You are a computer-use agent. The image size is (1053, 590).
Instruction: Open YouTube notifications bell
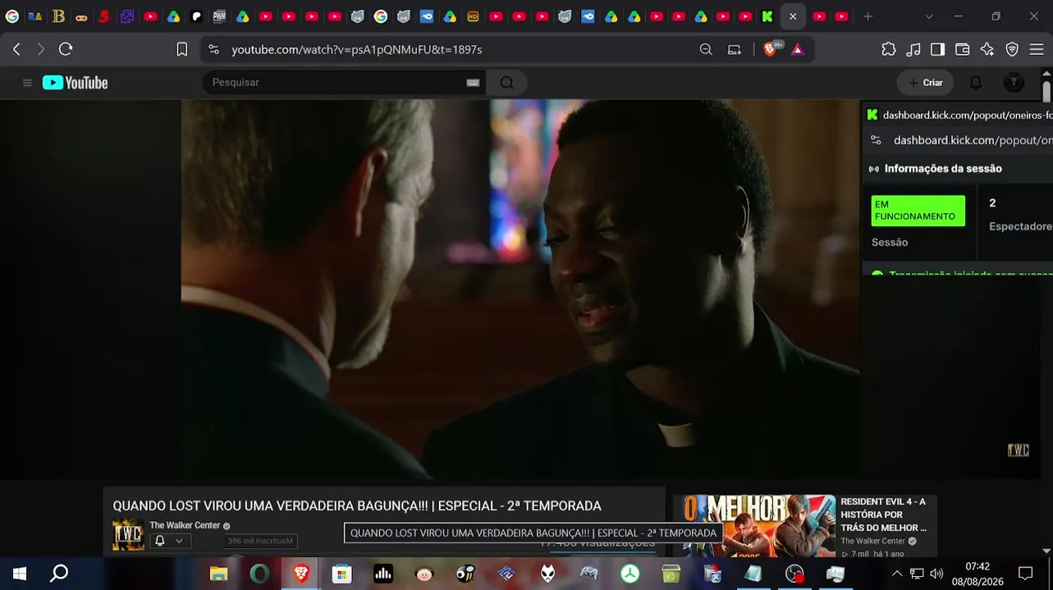click(976, 83)
